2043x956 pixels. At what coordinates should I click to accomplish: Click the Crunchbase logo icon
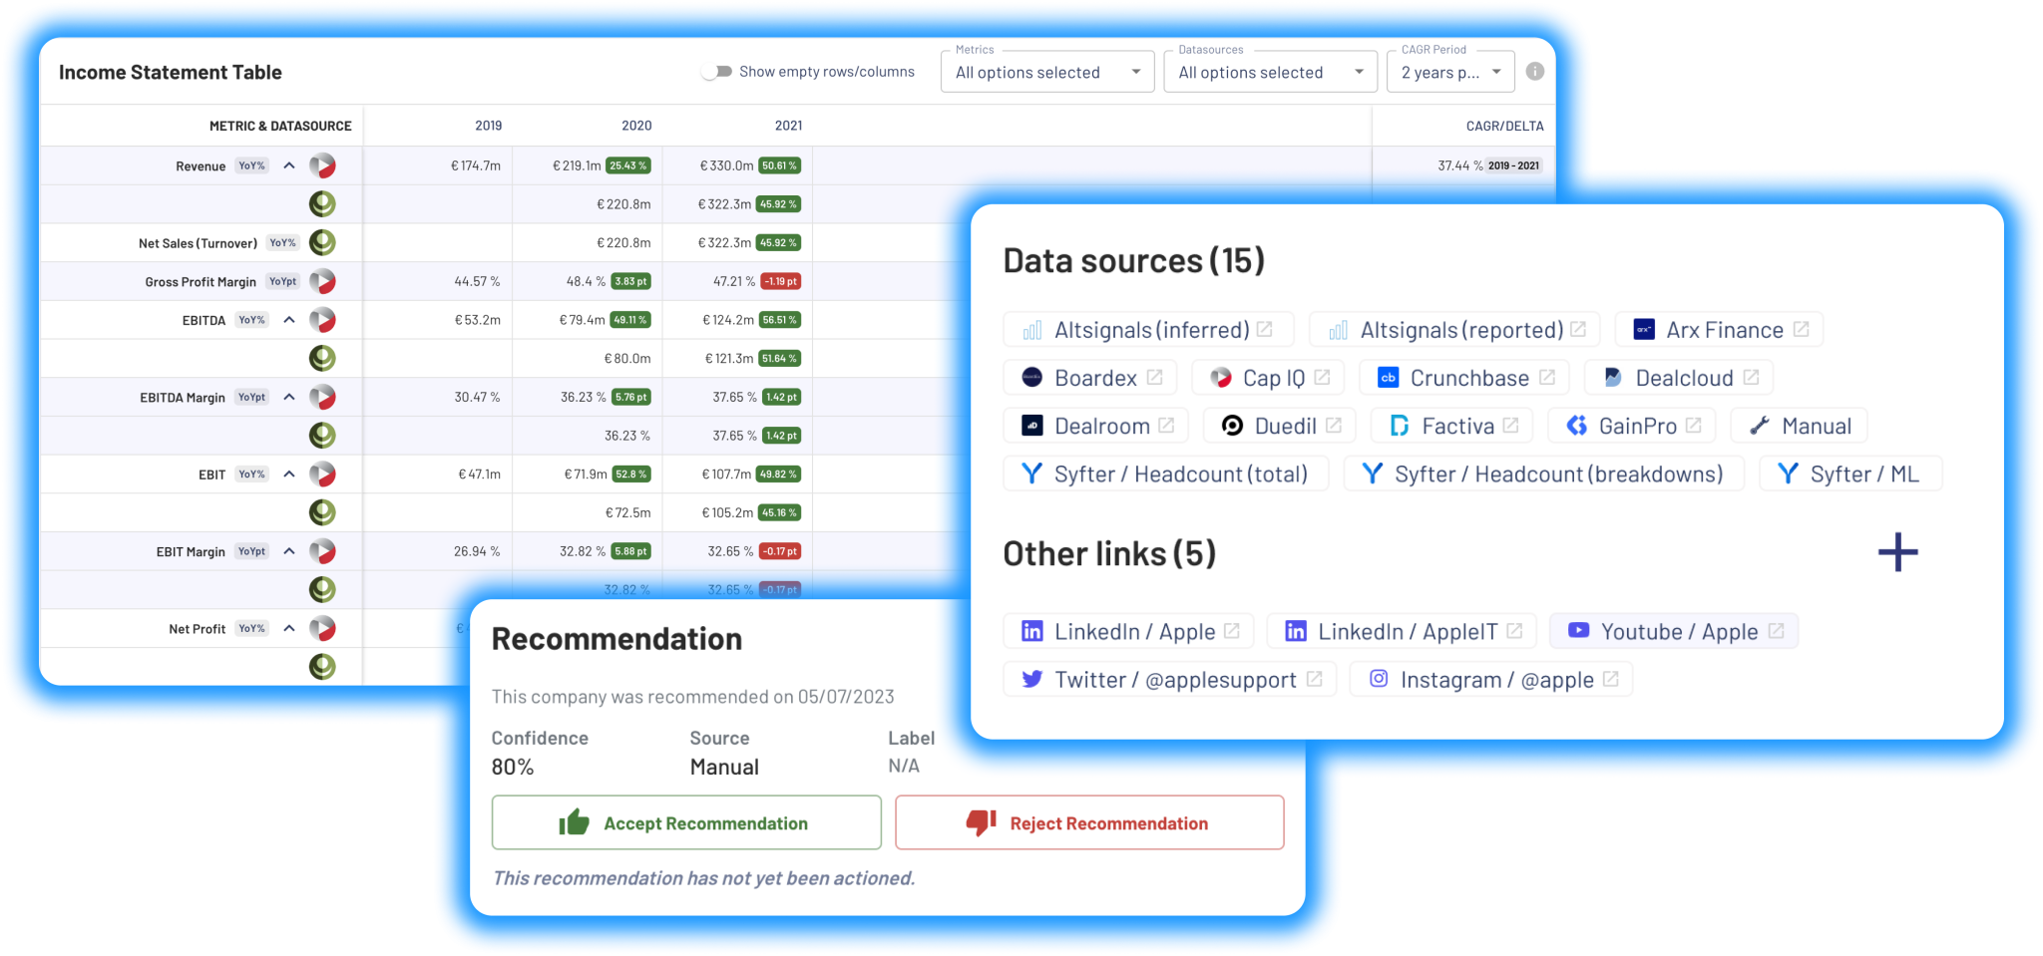1388,378
